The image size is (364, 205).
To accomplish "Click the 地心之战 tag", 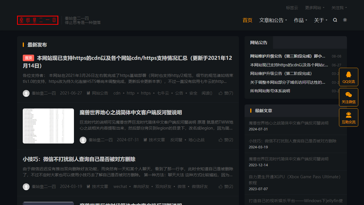I will tap(197, 140).
